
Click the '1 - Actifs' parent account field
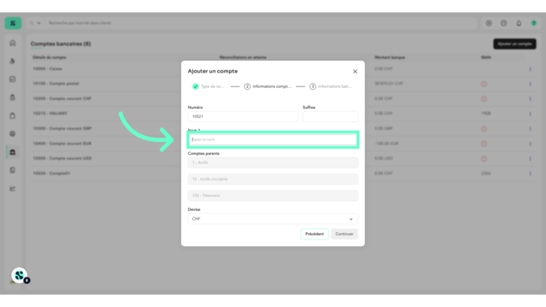pos(273,163)
